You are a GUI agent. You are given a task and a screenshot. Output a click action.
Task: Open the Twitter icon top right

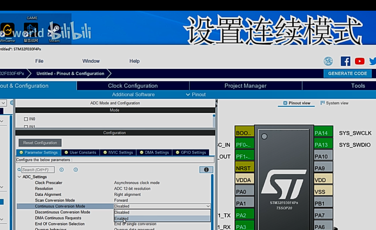372,61
